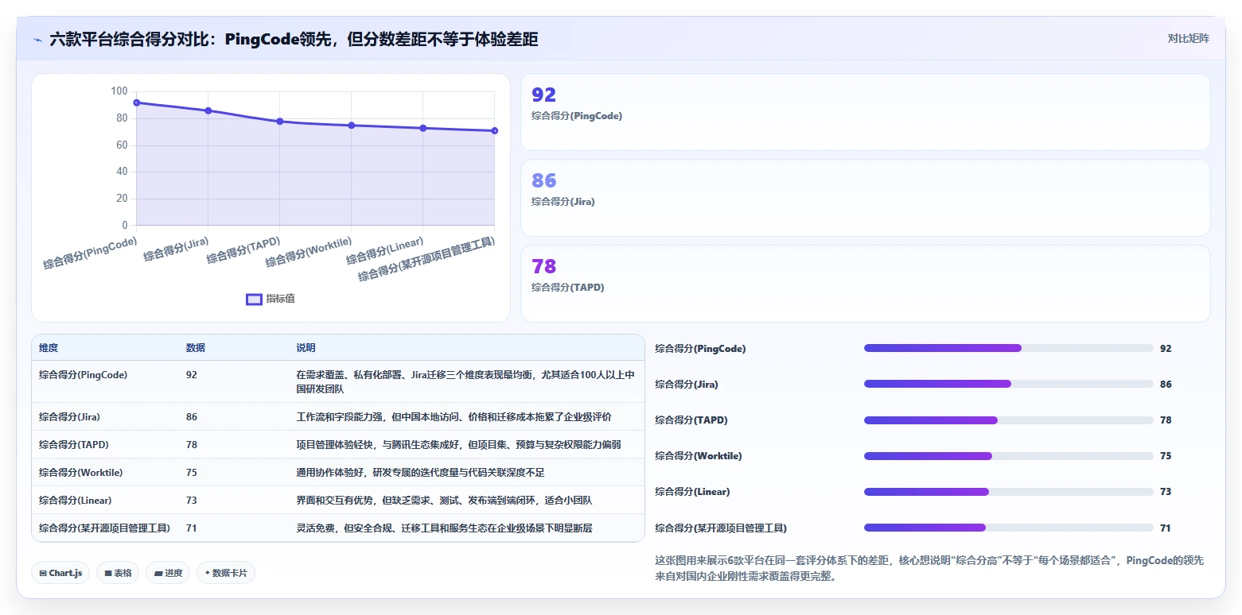Click the table value 92

click(192, 374)
